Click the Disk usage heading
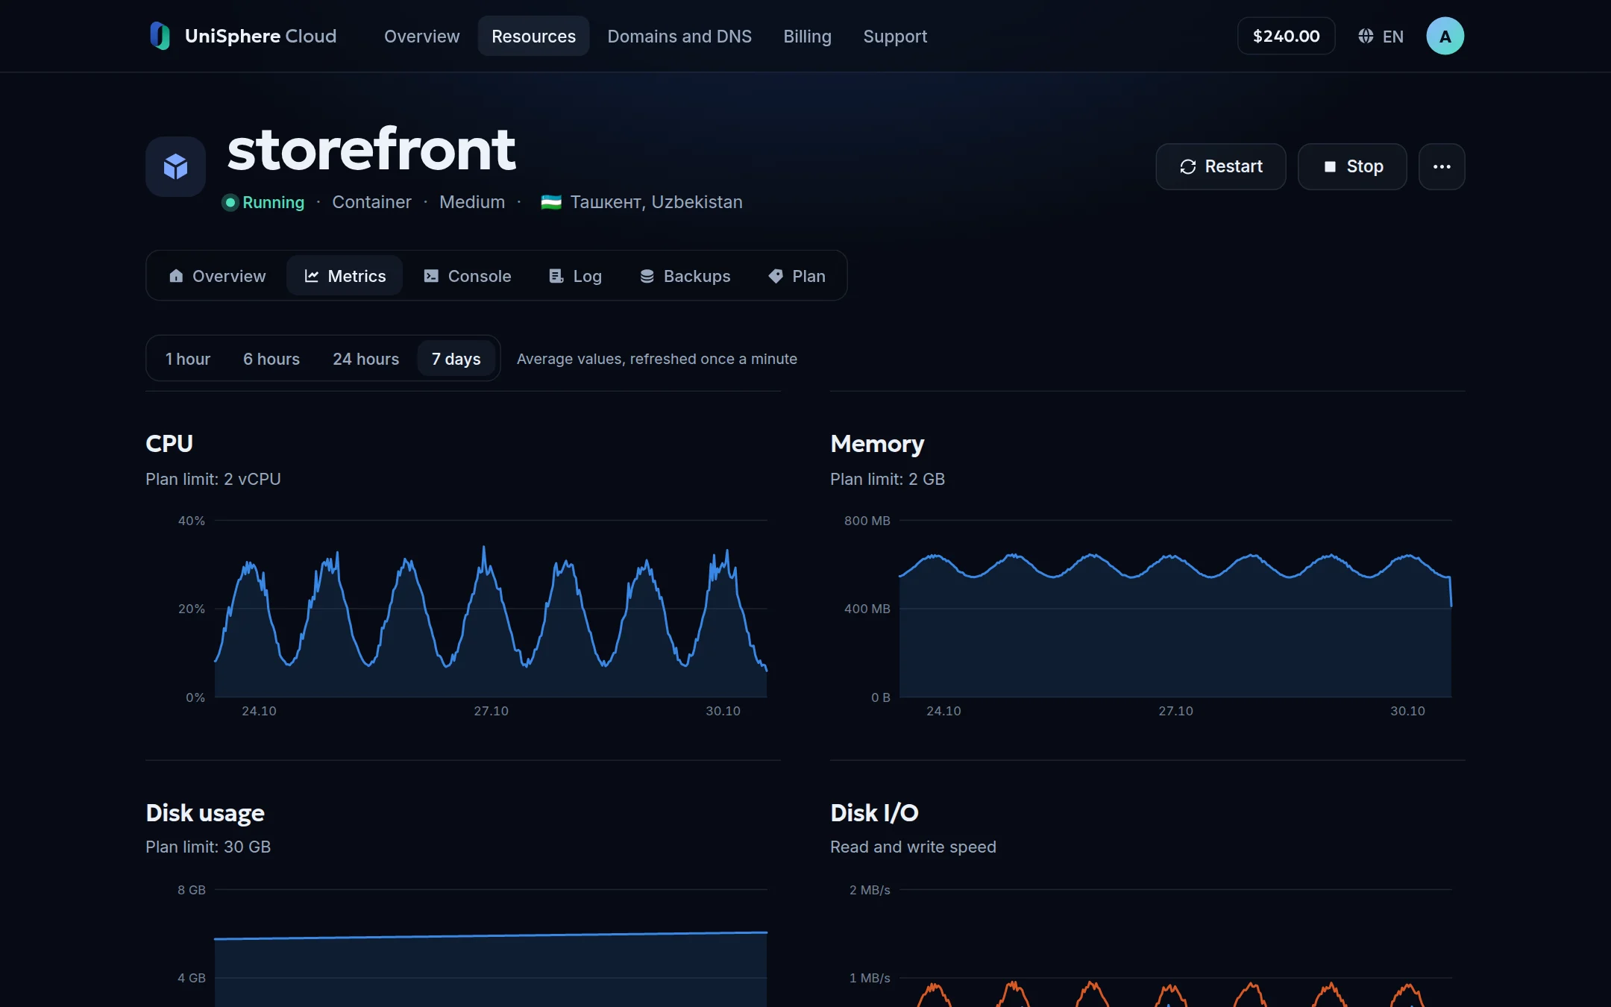Image resolution: width=1611 pixels, height=1007 pixels. [205, 812]
